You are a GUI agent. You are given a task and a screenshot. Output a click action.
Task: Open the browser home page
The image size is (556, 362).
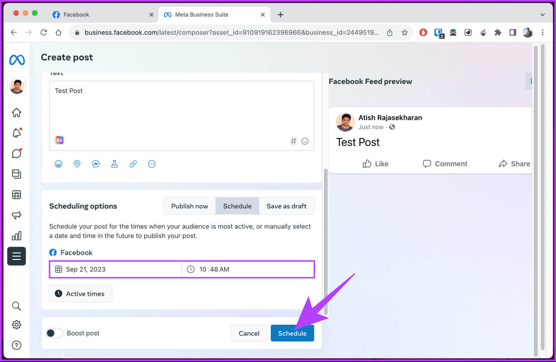tap(59, 33)
